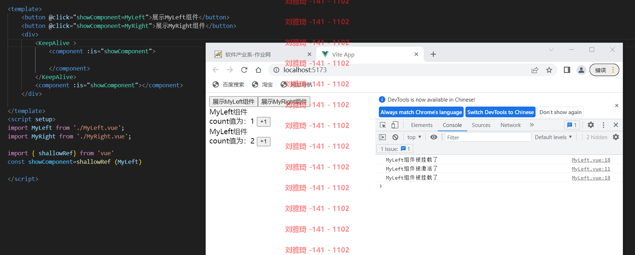Screen dimensions: 635x255
Task: Click the console Filter field
Action: (x=488, y=137)
